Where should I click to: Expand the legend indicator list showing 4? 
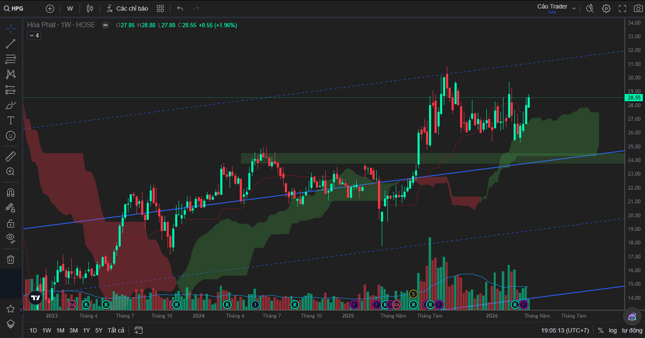point(34,35)
